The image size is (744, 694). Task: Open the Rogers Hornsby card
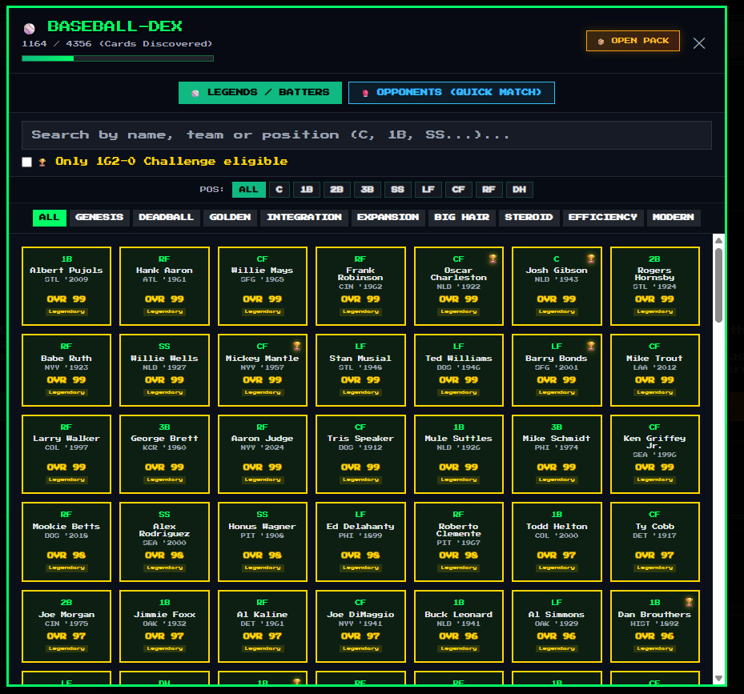[655, 286]
